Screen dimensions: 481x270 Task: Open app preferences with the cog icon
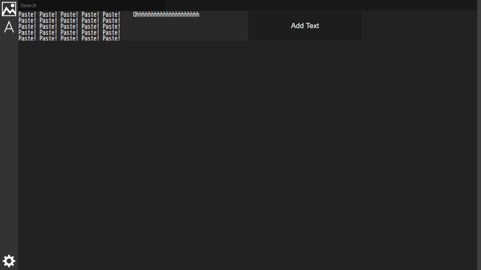pyautogui.click(x=9, y=261)
